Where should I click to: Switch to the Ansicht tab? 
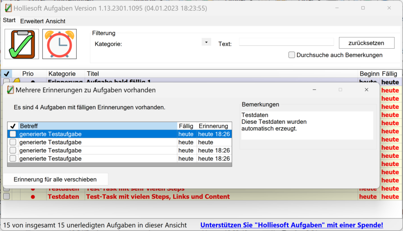55,21
